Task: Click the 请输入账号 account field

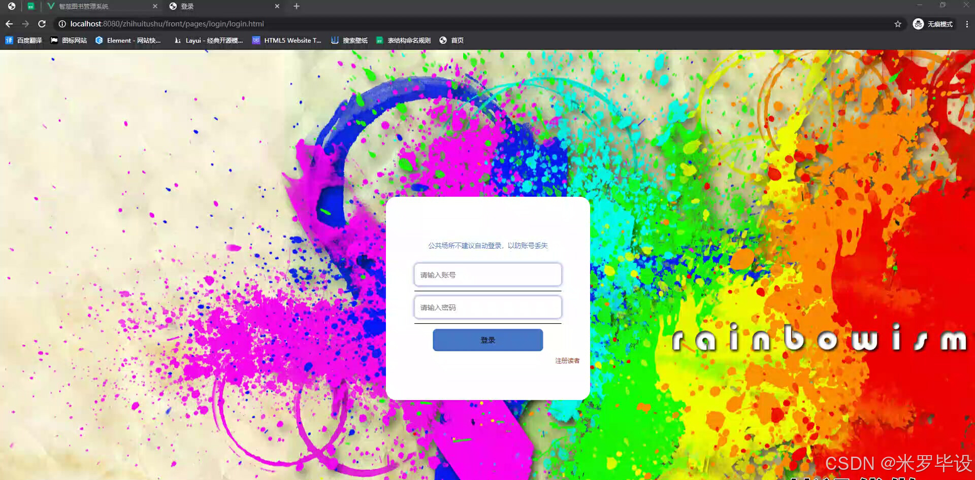Action: pos(487,275)
